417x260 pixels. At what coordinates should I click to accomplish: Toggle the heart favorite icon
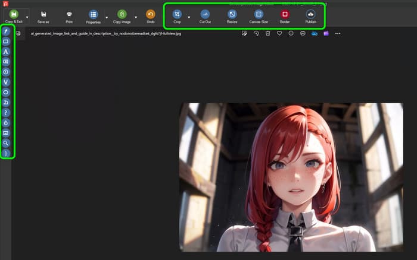coord(279,33)
